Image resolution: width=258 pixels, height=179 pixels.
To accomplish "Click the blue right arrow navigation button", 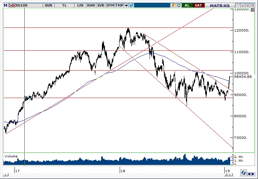I will tap(253, 174).
